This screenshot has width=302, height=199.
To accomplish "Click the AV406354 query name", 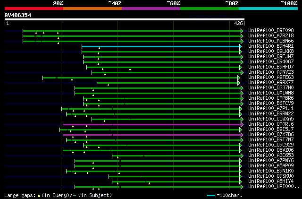I will tap(18, 15).
